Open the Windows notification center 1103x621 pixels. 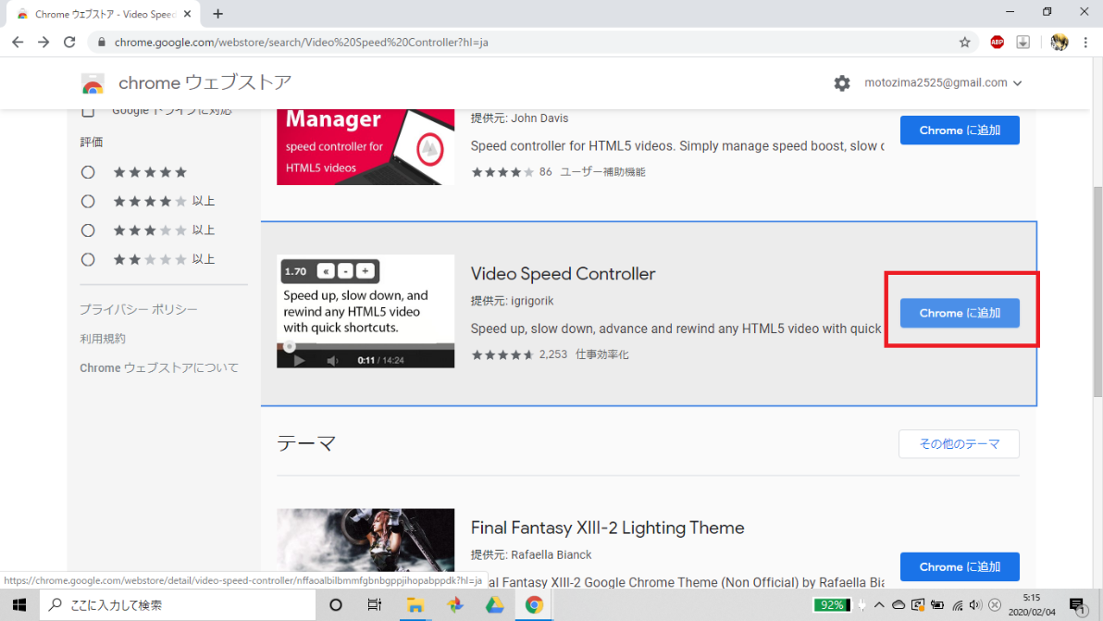pos(1077,605)
